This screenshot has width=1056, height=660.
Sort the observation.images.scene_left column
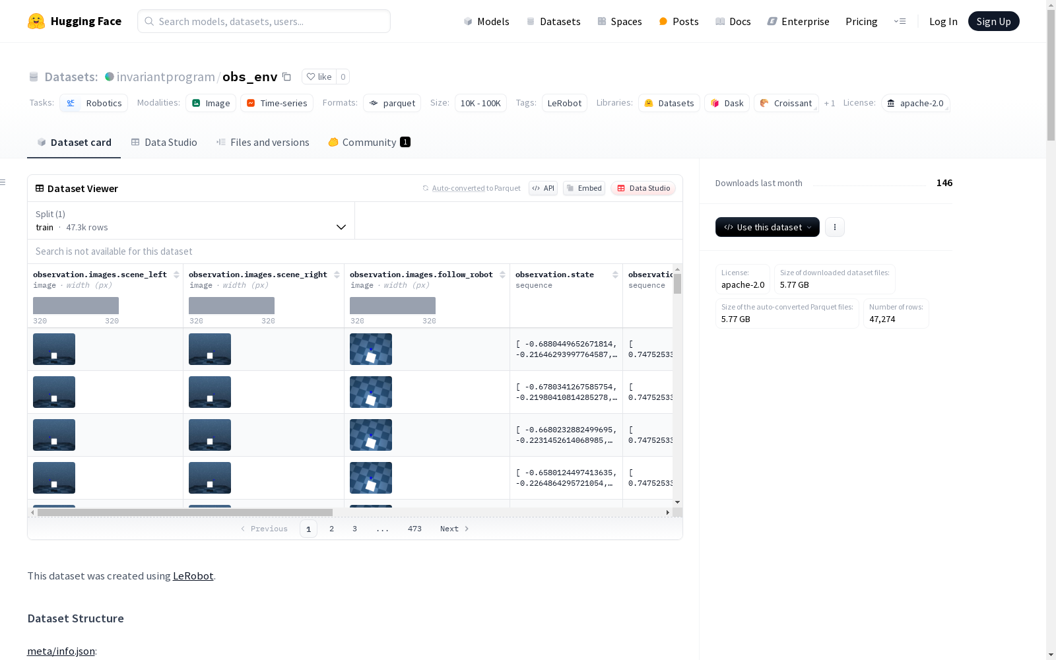[x=176, y=275]
